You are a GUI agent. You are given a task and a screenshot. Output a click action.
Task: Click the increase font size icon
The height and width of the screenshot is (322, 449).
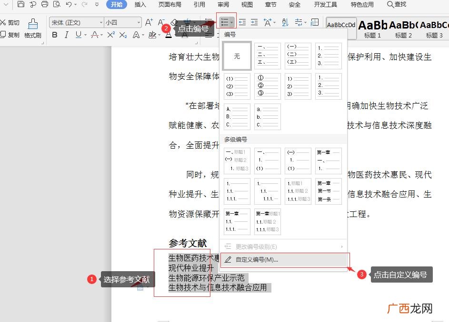pyautogui.click(x=149, y=22)
